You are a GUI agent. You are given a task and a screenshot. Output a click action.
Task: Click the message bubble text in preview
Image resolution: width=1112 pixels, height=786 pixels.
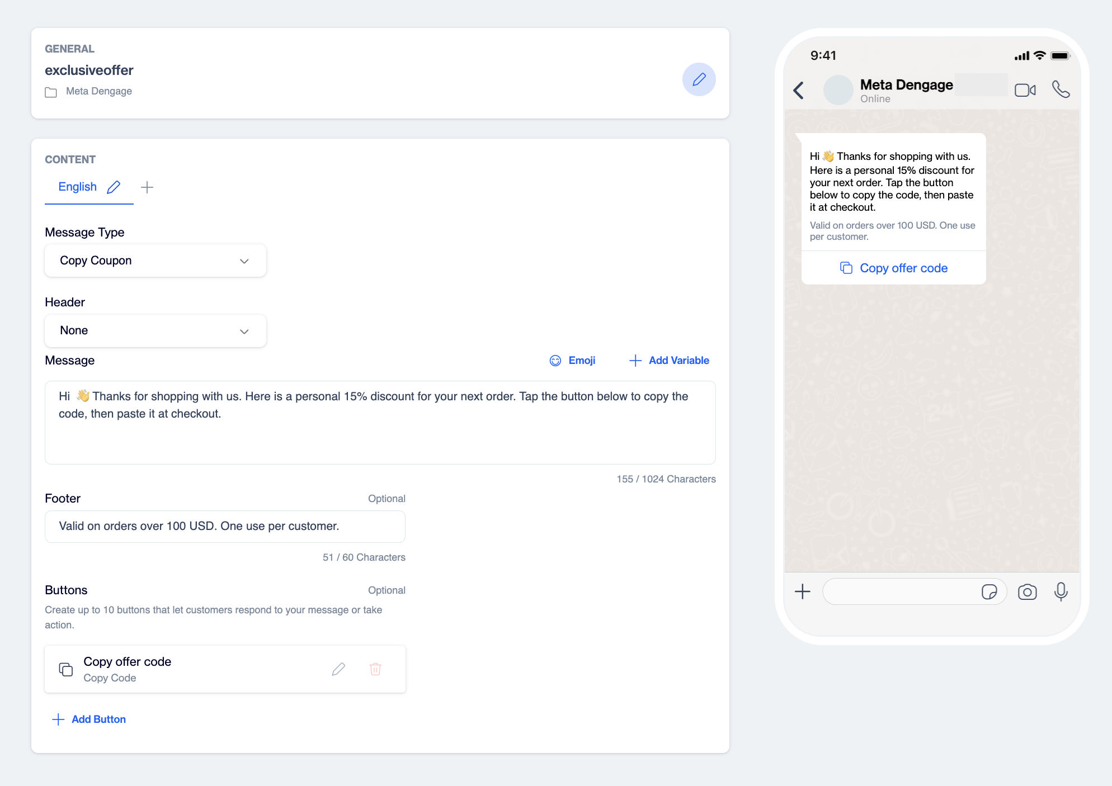click(892, 182)
